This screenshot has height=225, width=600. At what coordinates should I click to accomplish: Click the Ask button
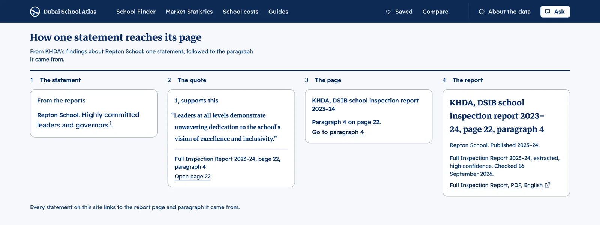click(x=555, y=12)
